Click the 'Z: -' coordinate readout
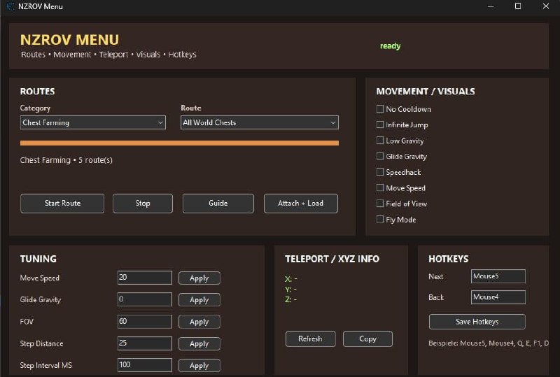Viewport: 560px width, 377px height. tap(291, 299)
